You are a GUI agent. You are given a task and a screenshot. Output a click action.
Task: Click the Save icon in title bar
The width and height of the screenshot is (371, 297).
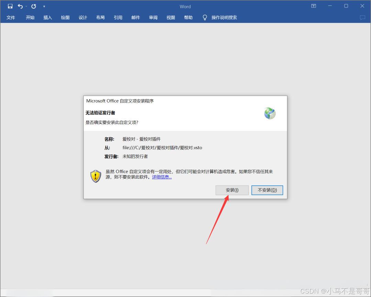(10, 7)
